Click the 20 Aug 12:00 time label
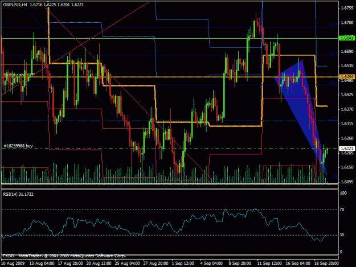Image resolution: width=356 pixels, height=267 pixels. coord(99,264)
